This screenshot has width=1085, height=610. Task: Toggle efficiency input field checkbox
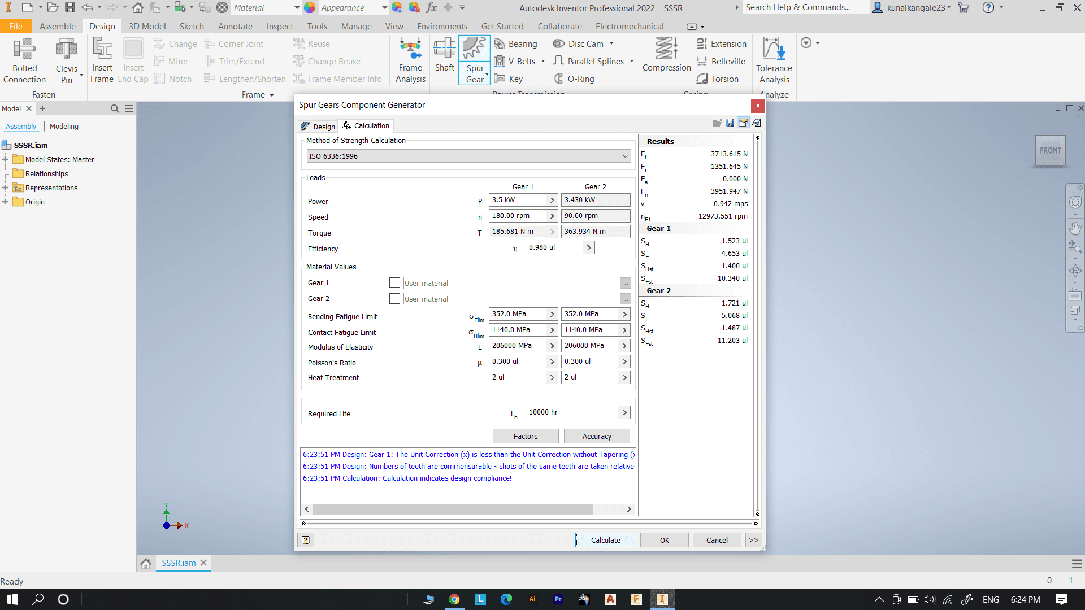(x=588, y=247)
